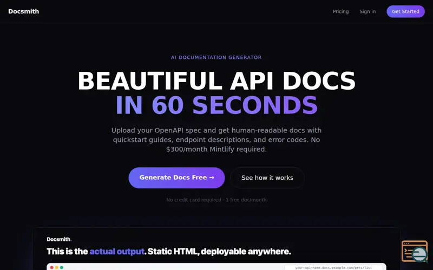Click the Docsmith logo in preview card
The height and width of the screenshot is (270, 433).
(59, 239)
